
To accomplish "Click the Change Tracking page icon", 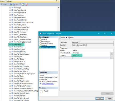I will [x=40, y=43].
